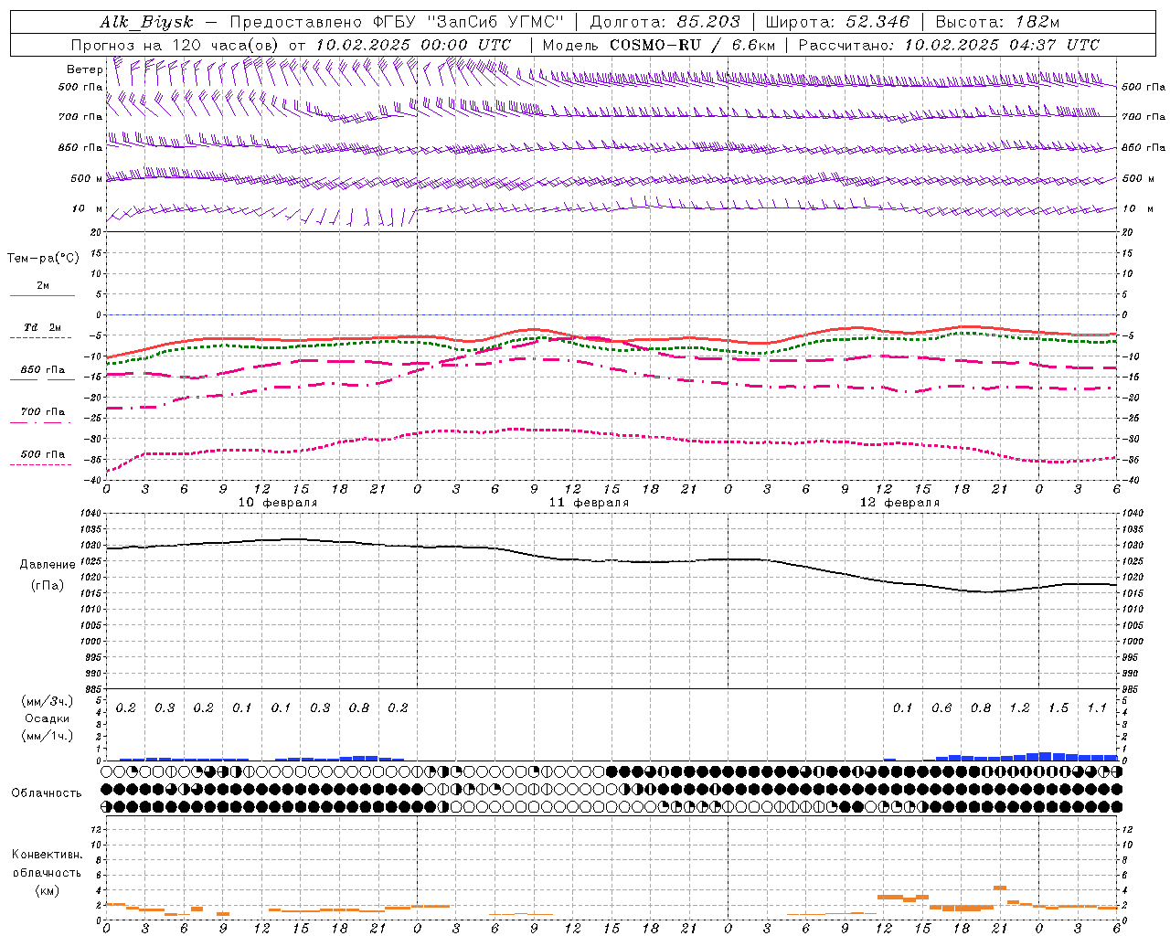The width and height of the screenshot is (1170, 936).
Task: Click the "Облачность" cloud cover row label
Action: point(47,793)
